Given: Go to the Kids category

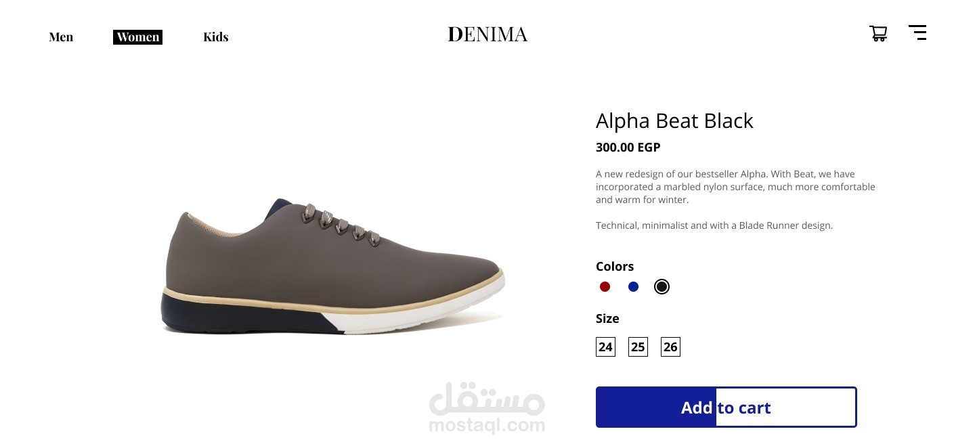Looking at the screenshot, I should [x=216, y=37].
